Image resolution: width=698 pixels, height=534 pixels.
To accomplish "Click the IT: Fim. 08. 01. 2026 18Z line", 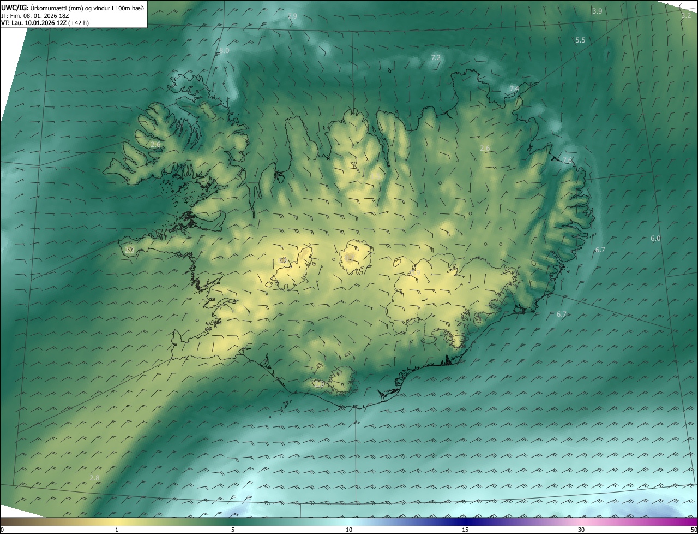I will click(35, 15).
